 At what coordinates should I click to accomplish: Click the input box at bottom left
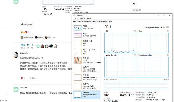coord(3,93)
